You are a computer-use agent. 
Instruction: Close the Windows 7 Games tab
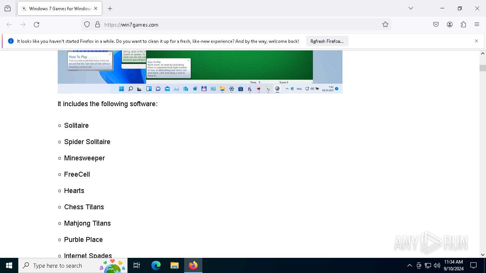coord(96,8)
